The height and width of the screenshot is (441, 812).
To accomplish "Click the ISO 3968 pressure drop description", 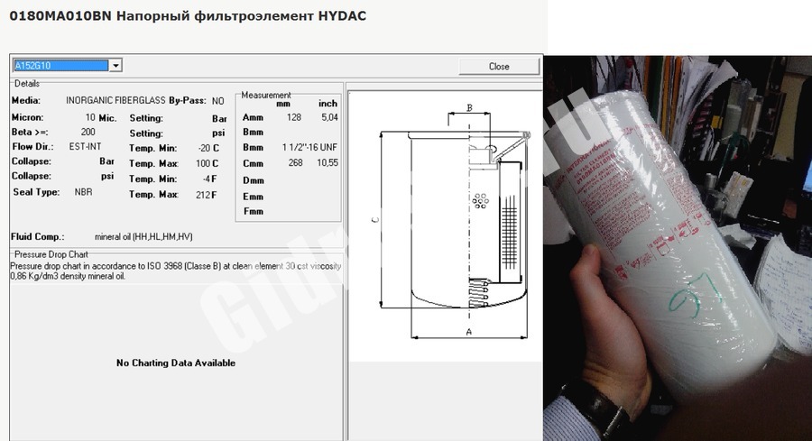I will pyautogui.click(x=176, y=271).
